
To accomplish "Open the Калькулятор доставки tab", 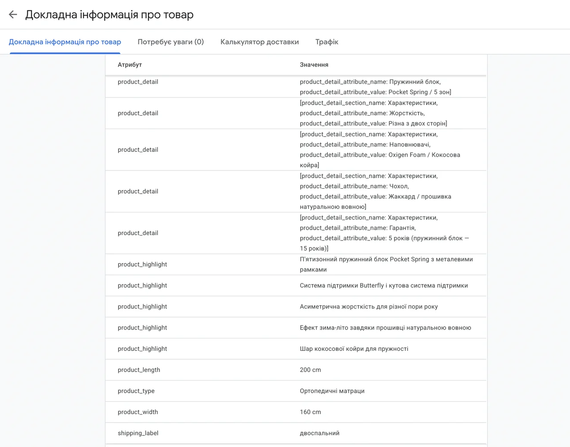I will click(x=260, y=42).
